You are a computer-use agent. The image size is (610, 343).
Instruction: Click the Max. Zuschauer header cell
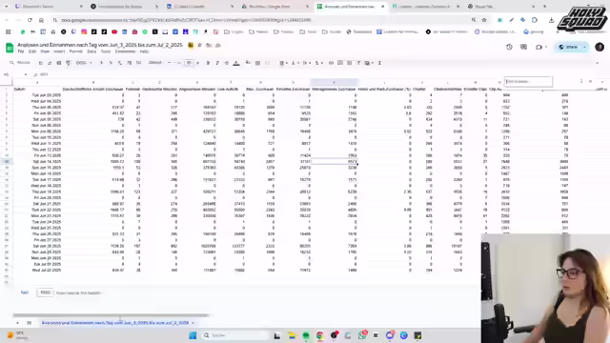[260, 89]
